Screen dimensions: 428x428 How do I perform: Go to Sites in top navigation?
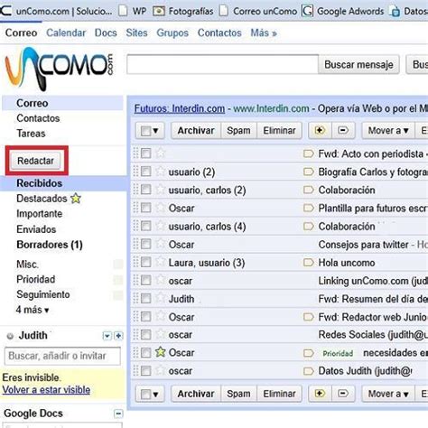point(136,33)
